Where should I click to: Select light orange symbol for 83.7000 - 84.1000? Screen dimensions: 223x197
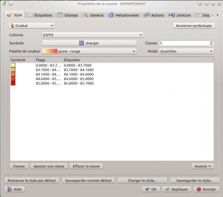(13, 70)
